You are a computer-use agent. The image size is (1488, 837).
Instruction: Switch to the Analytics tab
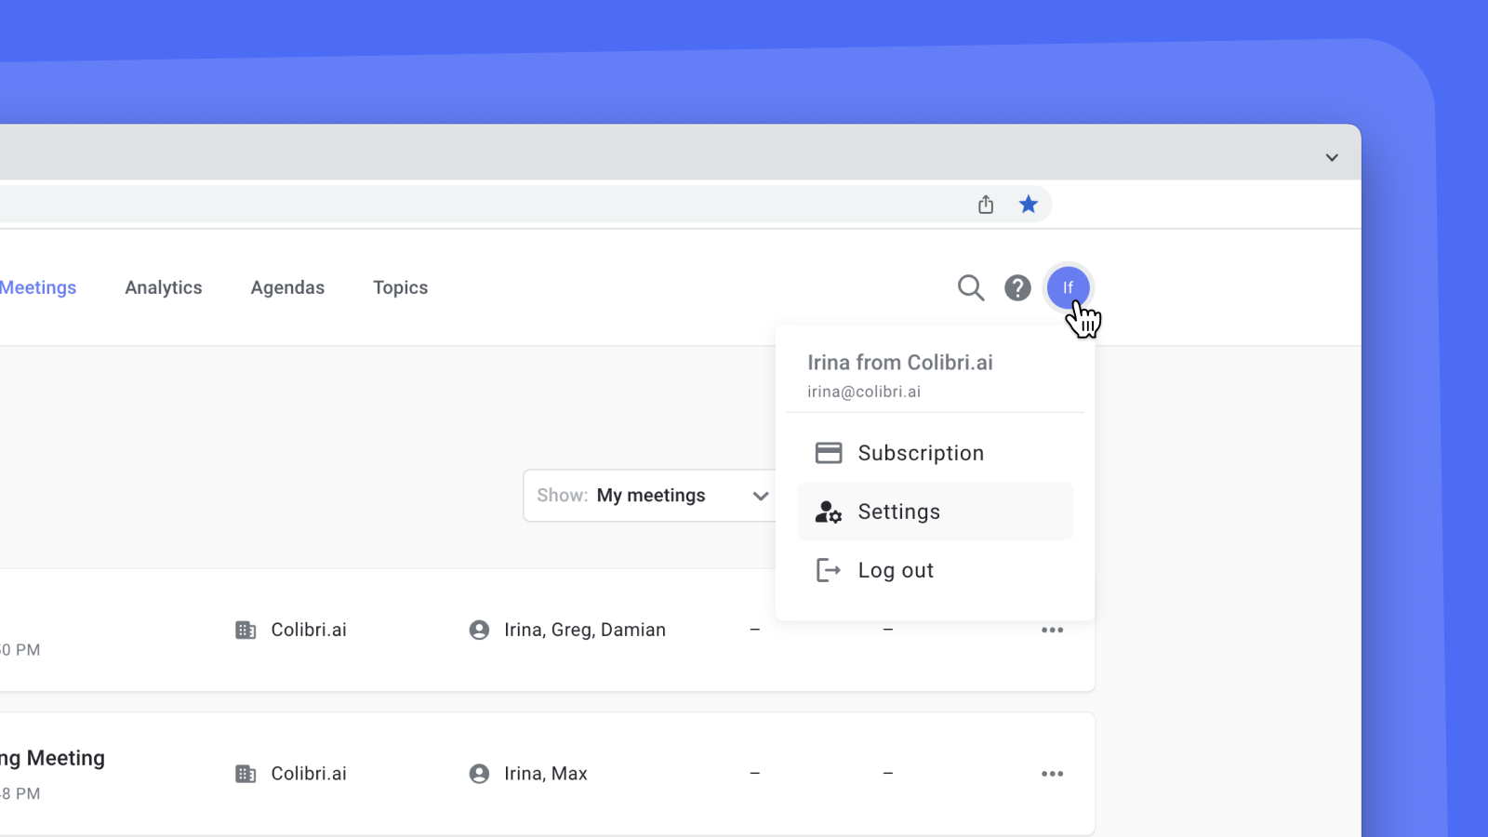(x=163, y=287)
